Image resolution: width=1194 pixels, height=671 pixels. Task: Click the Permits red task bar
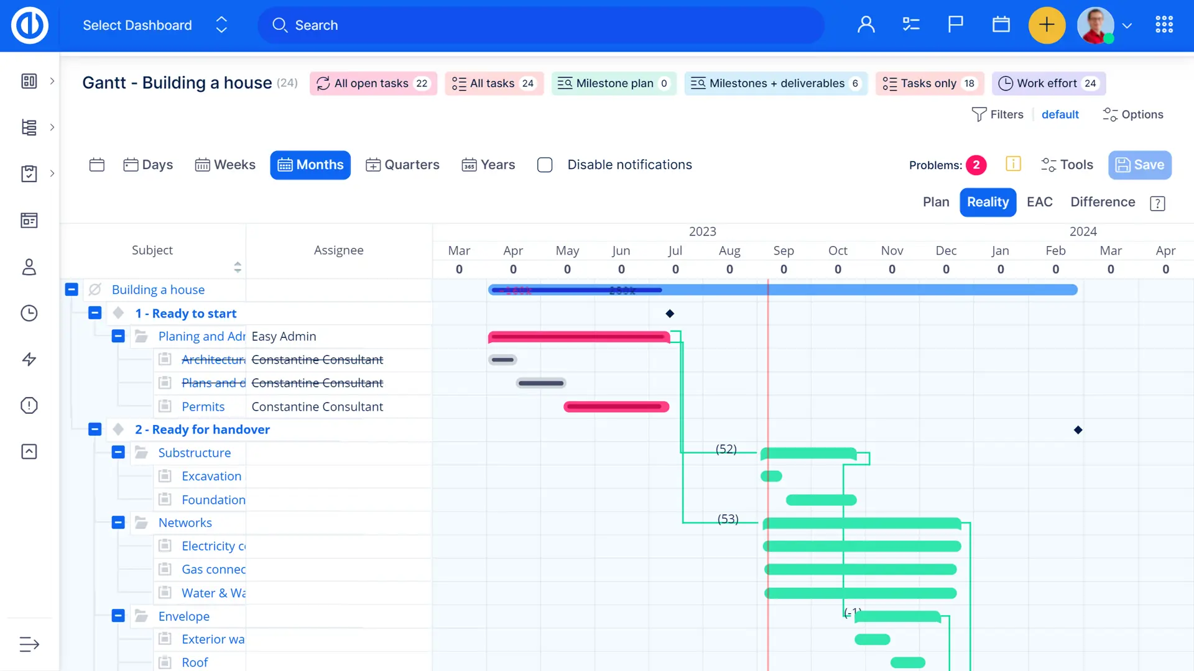point(616,406)
